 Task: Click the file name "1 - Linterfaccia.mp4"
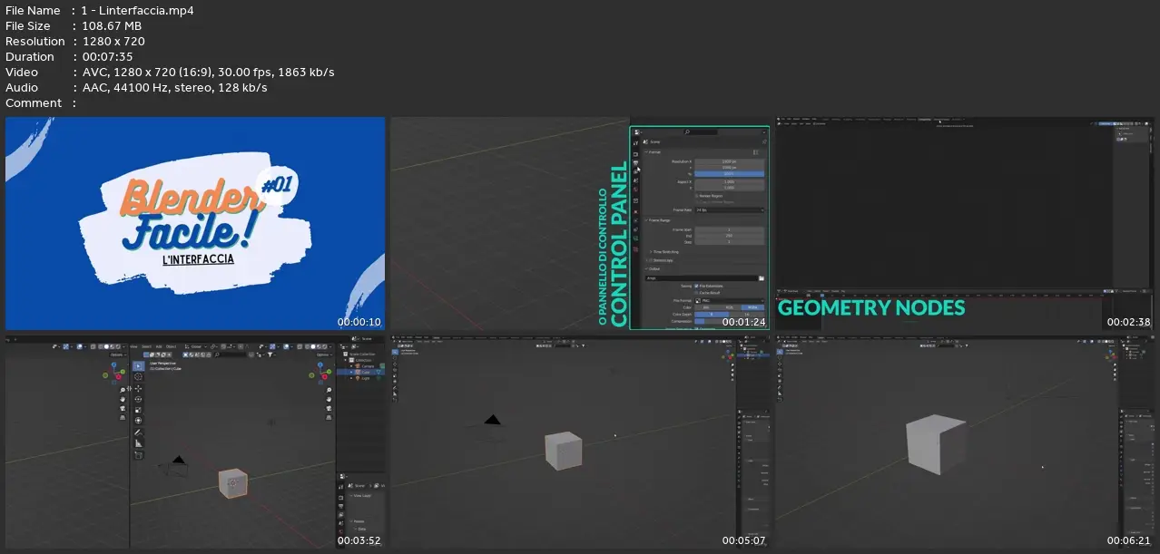point(139,11)
